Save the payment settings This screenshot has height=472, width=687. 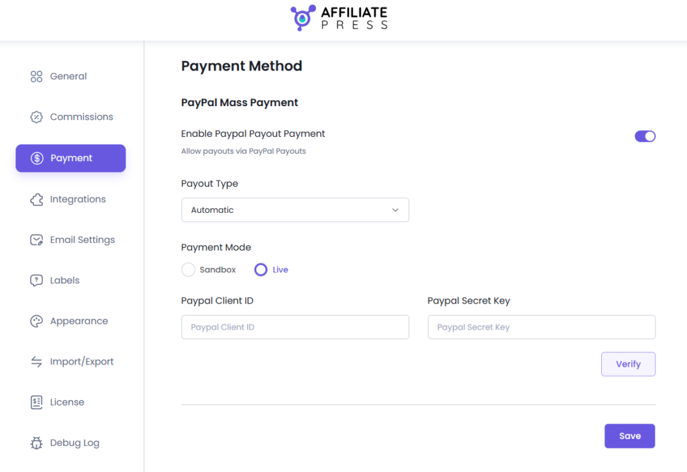[629, 436]
